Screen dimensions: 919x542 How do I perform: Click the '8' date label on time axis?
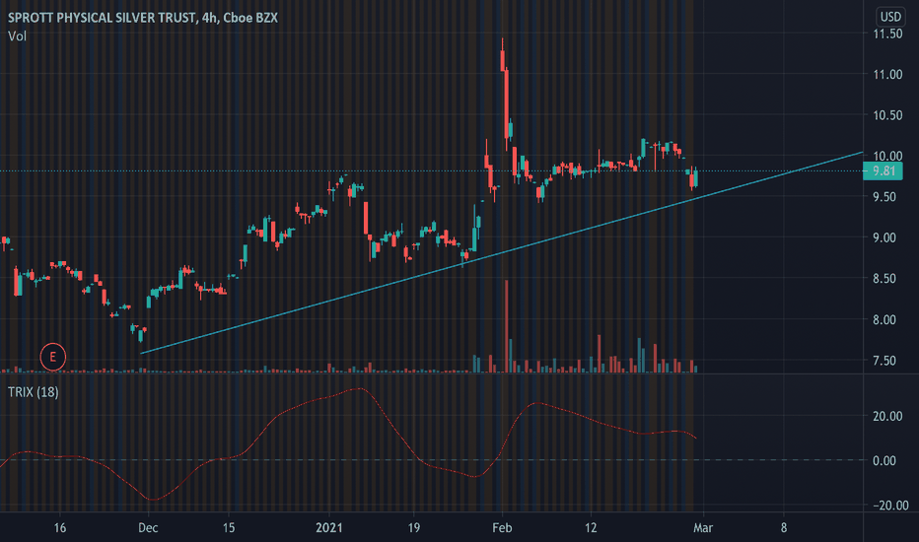click(784, 528)
